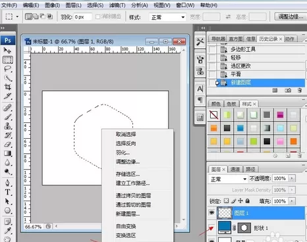The width and height of the screenshot is (307, 242).
Task: Open the 图像(I) menu
Action: pyautogui.click(x=52, y=5)
